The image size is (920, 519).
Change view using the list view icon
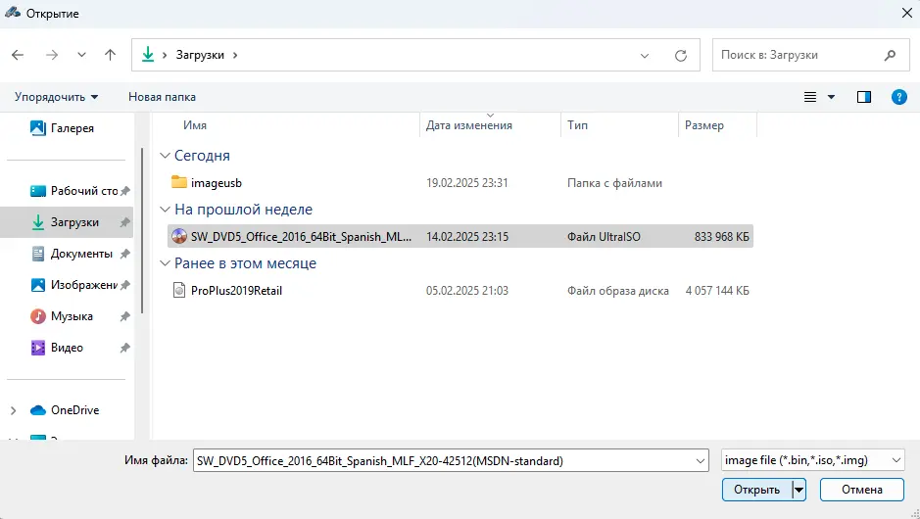(x=810, y=97)
